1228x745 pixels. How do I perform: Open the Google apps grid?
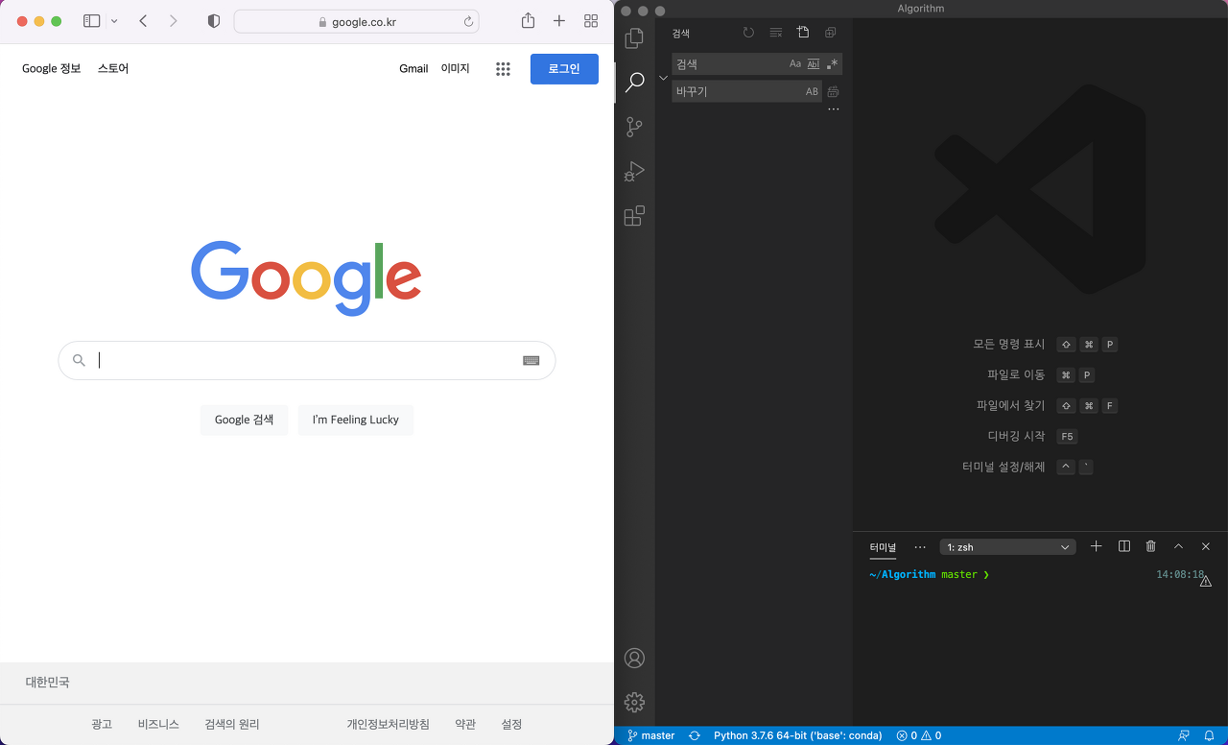[503, 69]
